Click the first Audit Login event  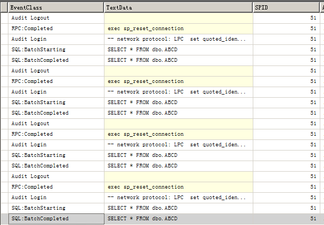[28, 39]
